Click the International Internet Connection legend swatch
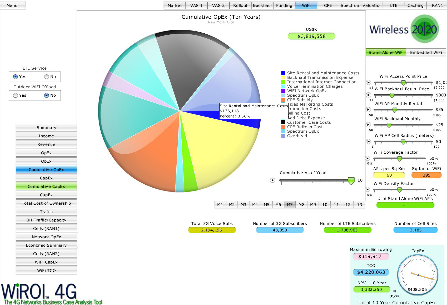447x305 pixels. pos(283,82)
